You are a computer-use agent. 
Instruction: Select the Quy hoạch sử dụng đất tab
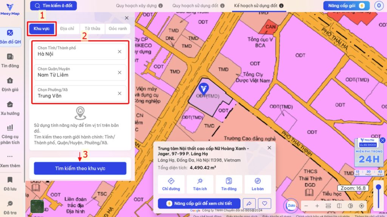(x=198, y=6)
